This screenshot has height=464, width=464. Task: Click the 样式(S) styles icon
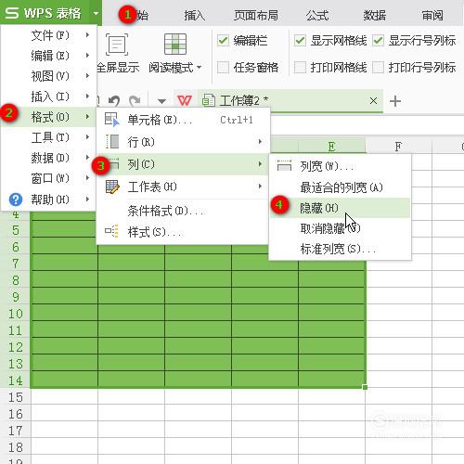pyautogui.click(x=111, y=231)
